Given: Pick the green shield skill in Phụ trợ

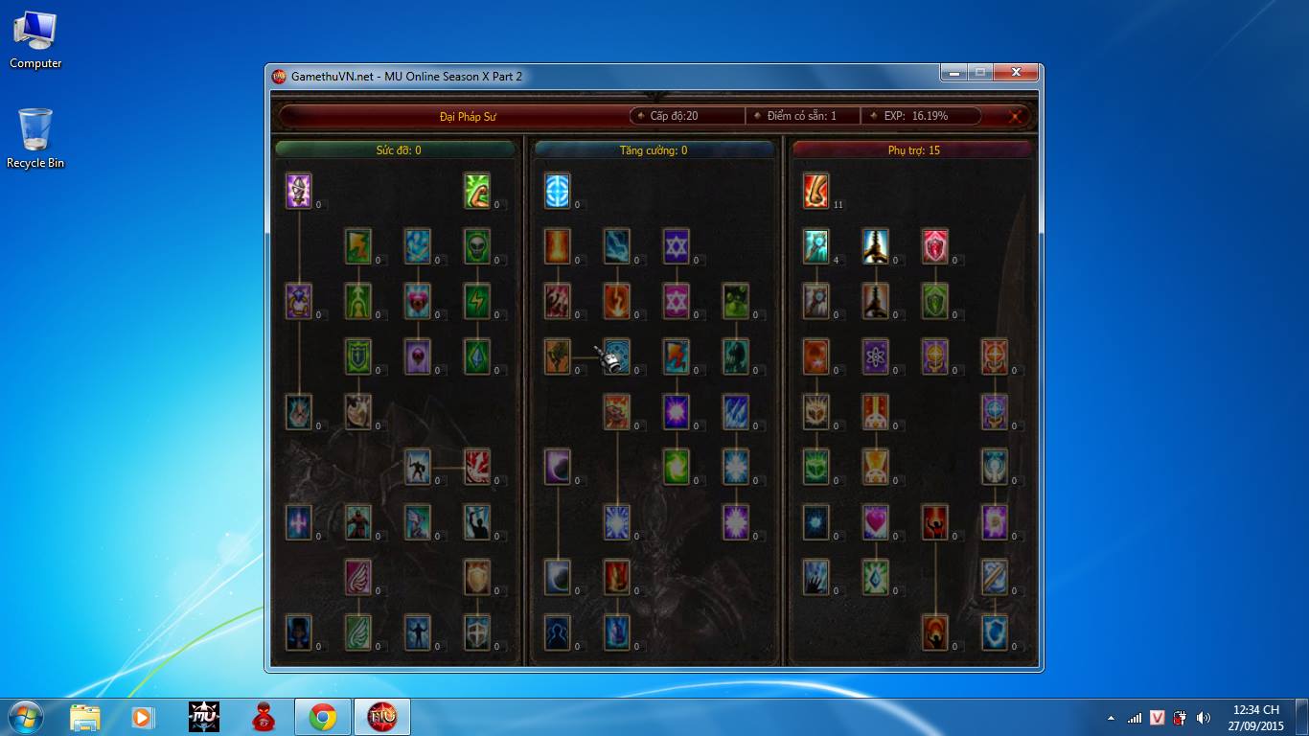Looking at the screenshot, I should tap(935, 301).
